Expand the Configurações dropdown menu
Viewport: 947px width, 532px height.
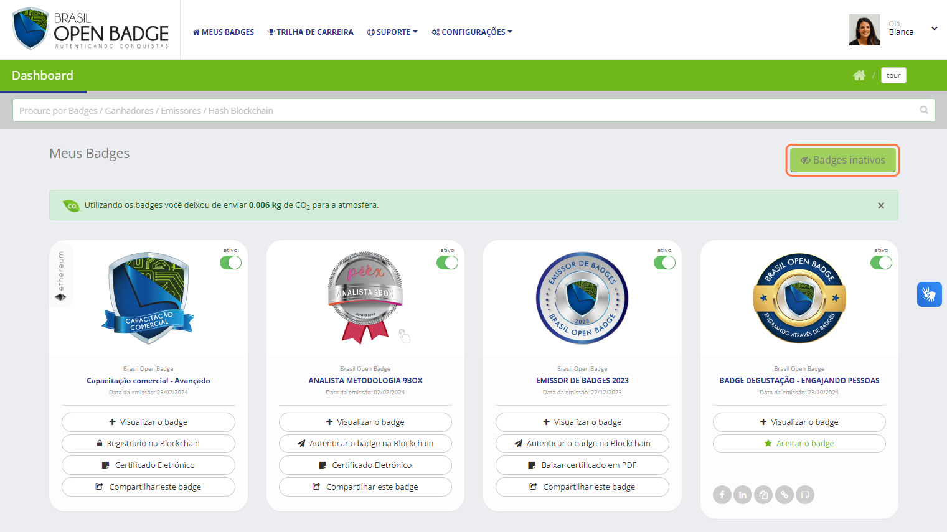[x=472, y=32]
